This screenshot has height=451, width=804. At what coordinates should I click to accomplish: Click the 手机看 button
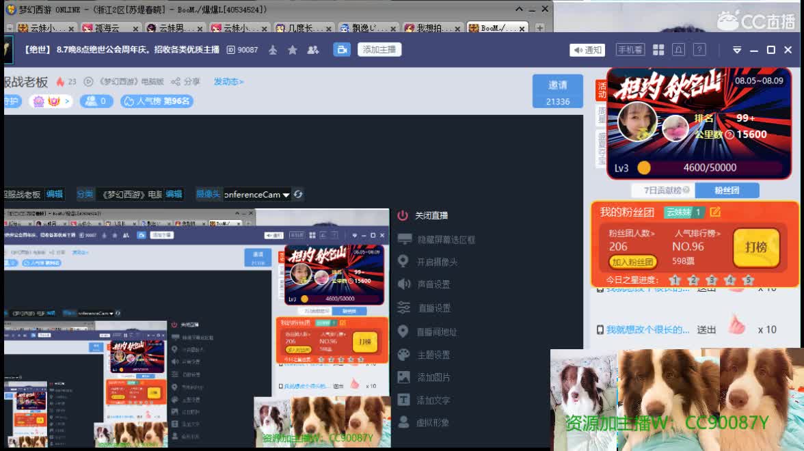point(630,50)
